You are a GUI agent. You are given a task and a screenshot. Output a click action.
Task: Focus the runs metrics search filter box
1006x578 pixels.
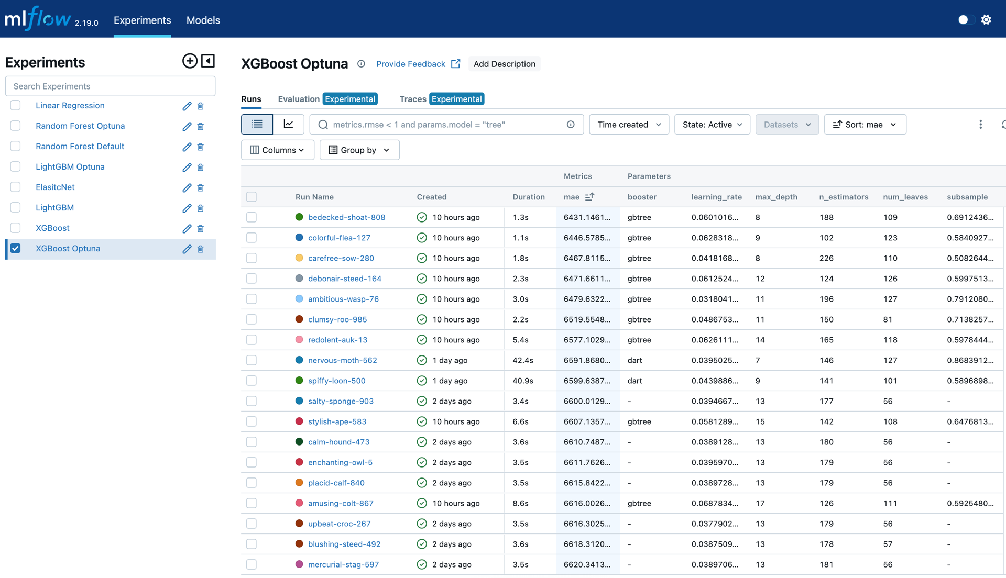click(446, 124)
